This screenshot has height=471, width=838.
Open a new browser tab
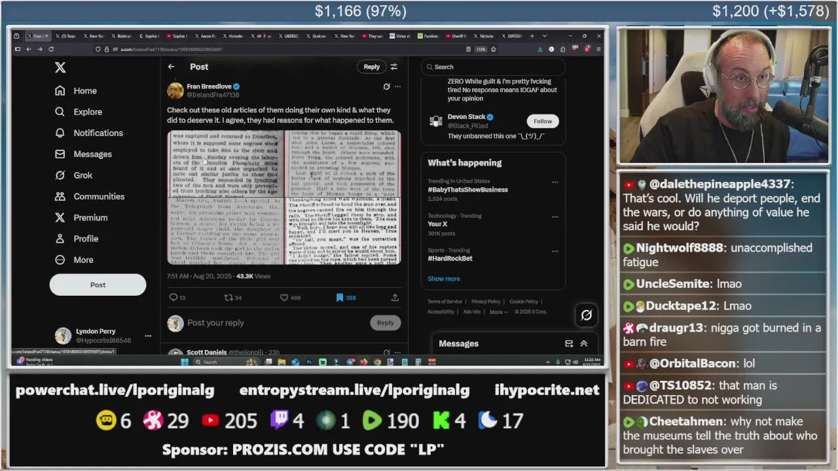(532, 36)
